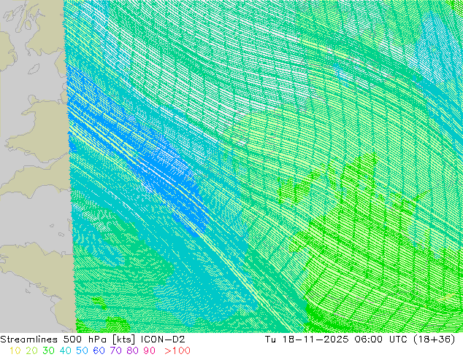Click the 'Tu 18-11-2025 06:00 UTC (18+36)' timestamp
Viewport: 463px width, 357px height.
[x=360, y=340]
